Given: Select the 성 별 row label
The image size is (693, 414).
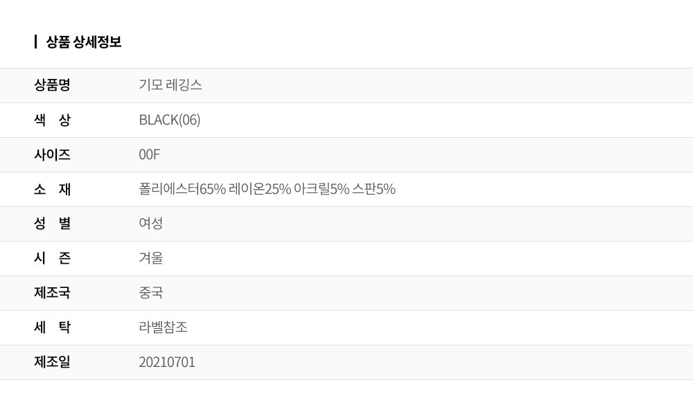Looking at the screenshot, I should (52, 224).
